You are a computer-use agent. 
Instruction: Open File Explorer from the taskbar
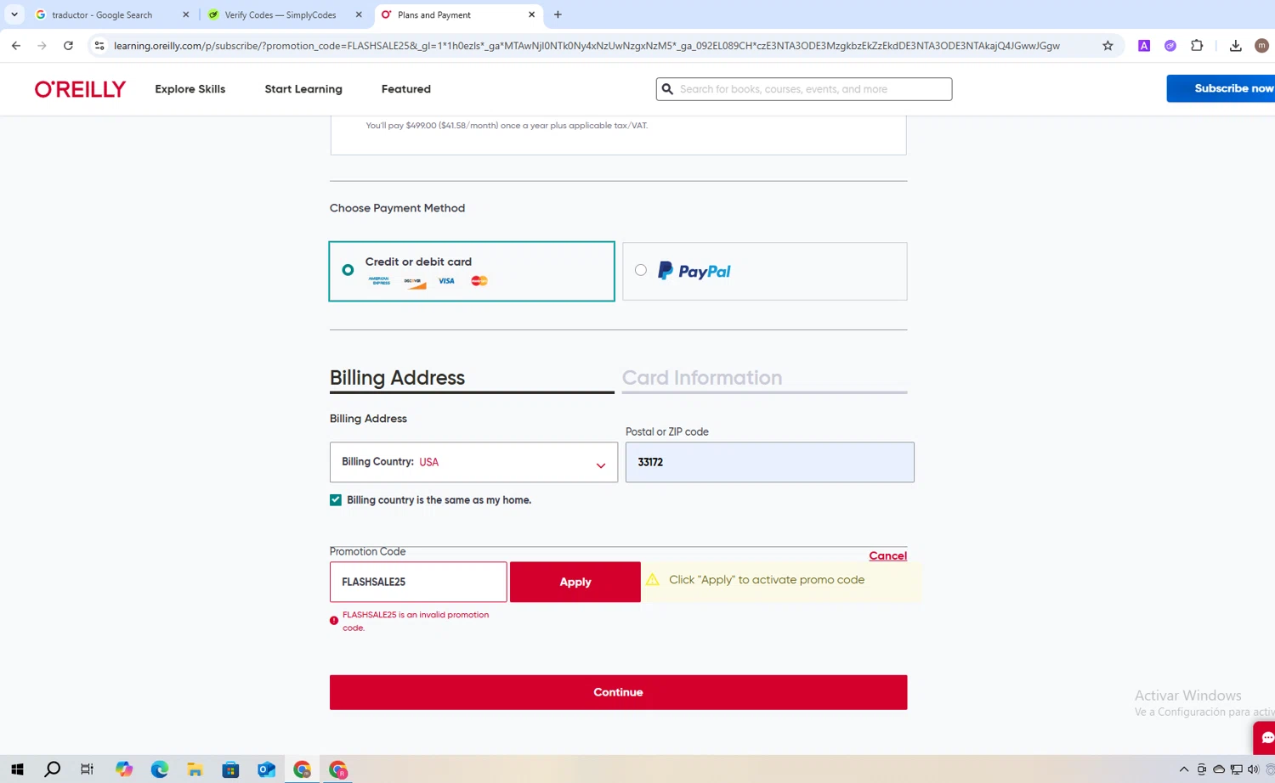pyautogui.click(x=195, y=769)
